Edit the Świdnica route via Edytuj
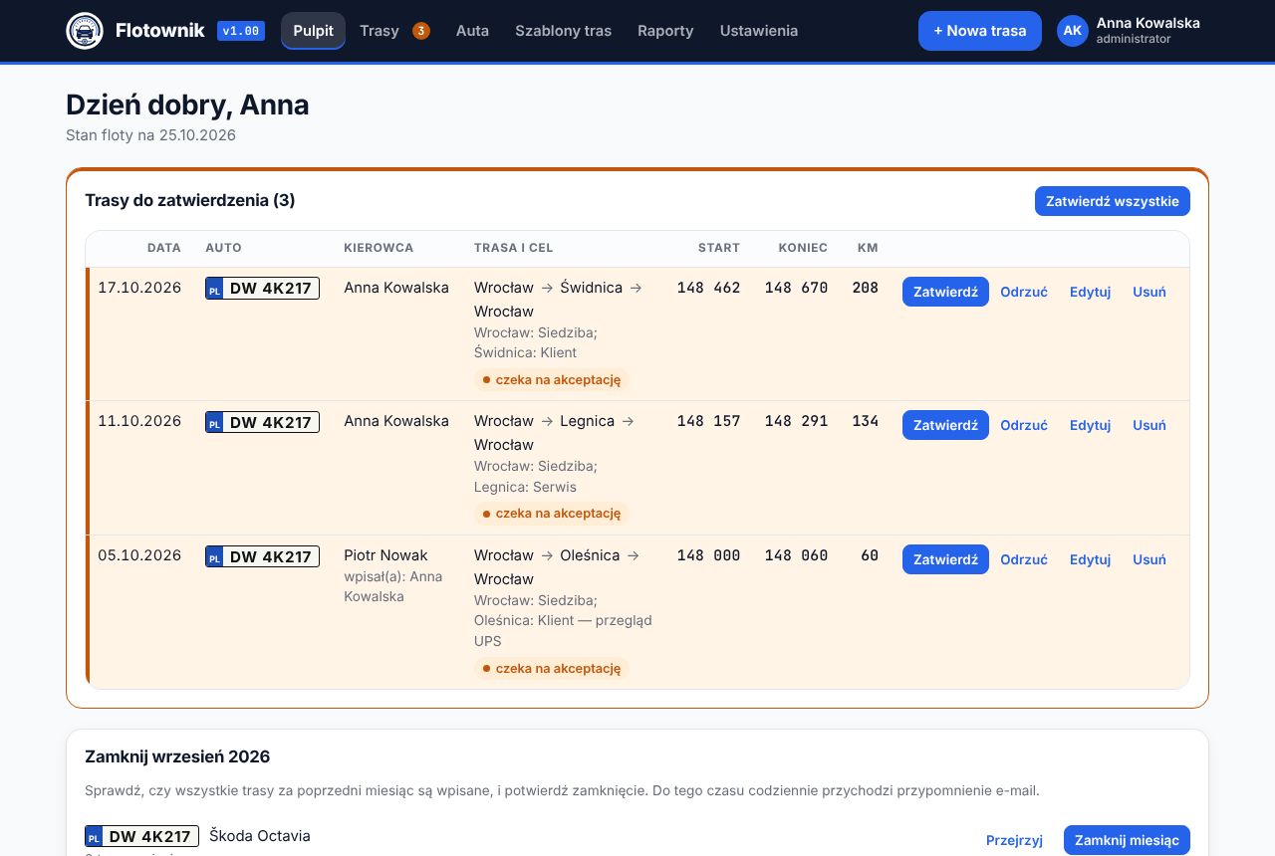This screenshot has width=1275, height=856. click(1090, 292)
